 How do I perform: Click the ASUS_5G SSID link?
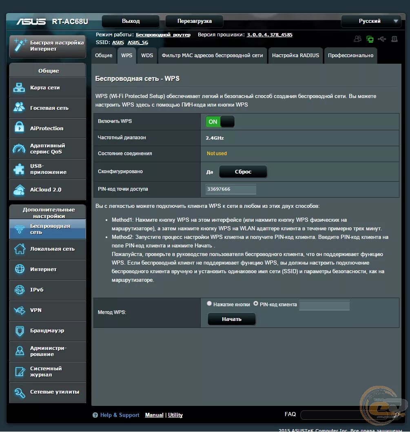[x=137, y=42]
